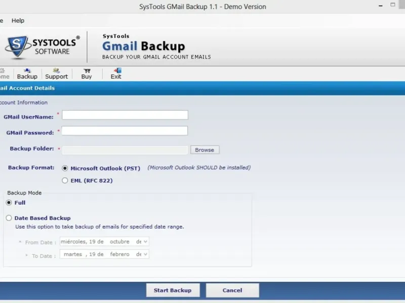Minimize the Gmail Backup window
The height and width of the screenshot is (303, 405).
click(x=381, y=6)
